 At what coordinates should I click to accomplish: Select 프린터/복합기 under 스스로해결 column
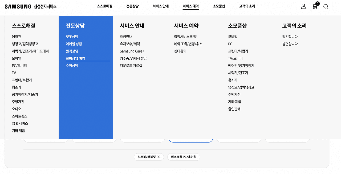[x=22, y=80]
